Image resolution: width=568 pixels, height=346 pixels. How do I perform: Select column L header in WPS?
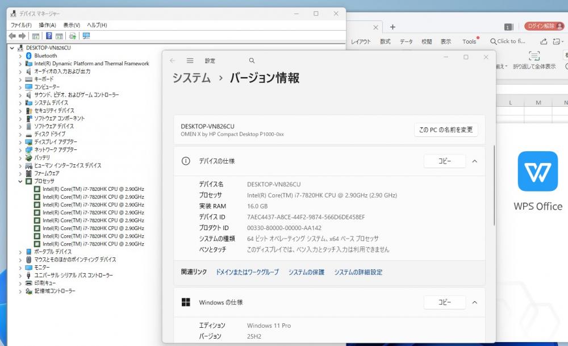[x=511, y=102]
